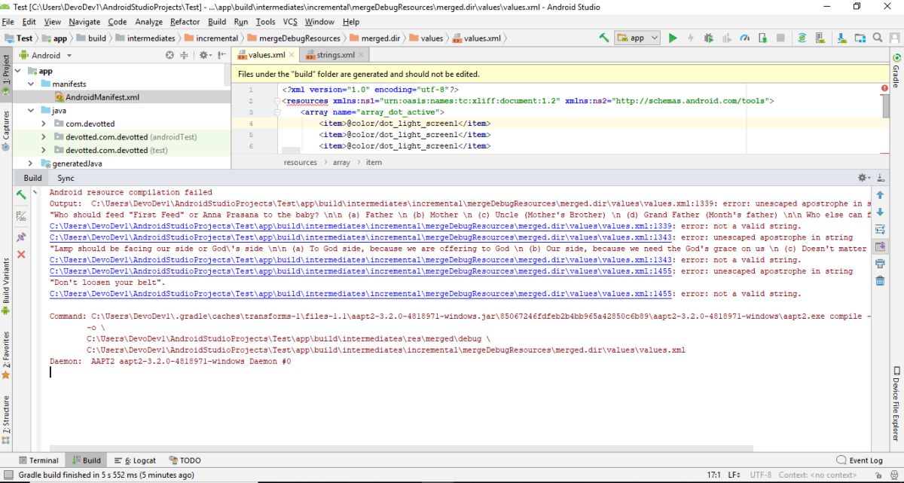Open the Gradle side panel
904x483 pixels.
896,70
